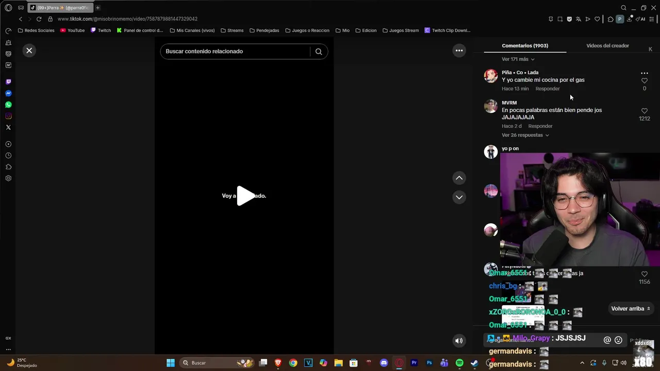Go to next video with down arrow

tap(459, 197)
